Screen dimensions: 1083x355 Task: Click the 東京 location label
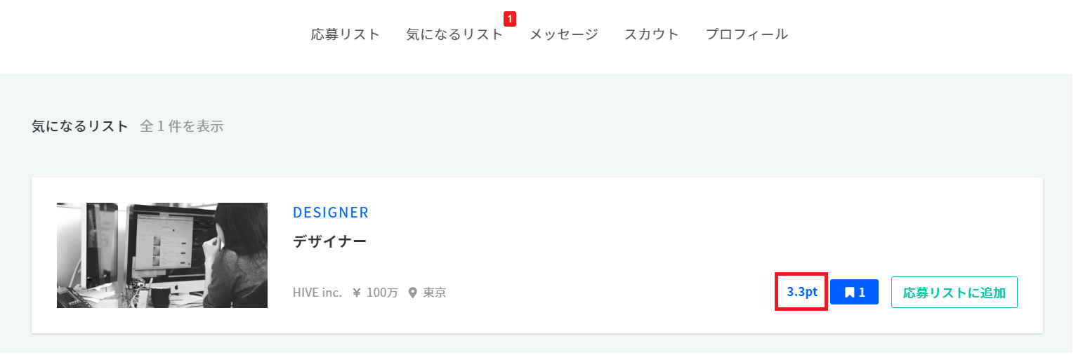pos(434,293)
